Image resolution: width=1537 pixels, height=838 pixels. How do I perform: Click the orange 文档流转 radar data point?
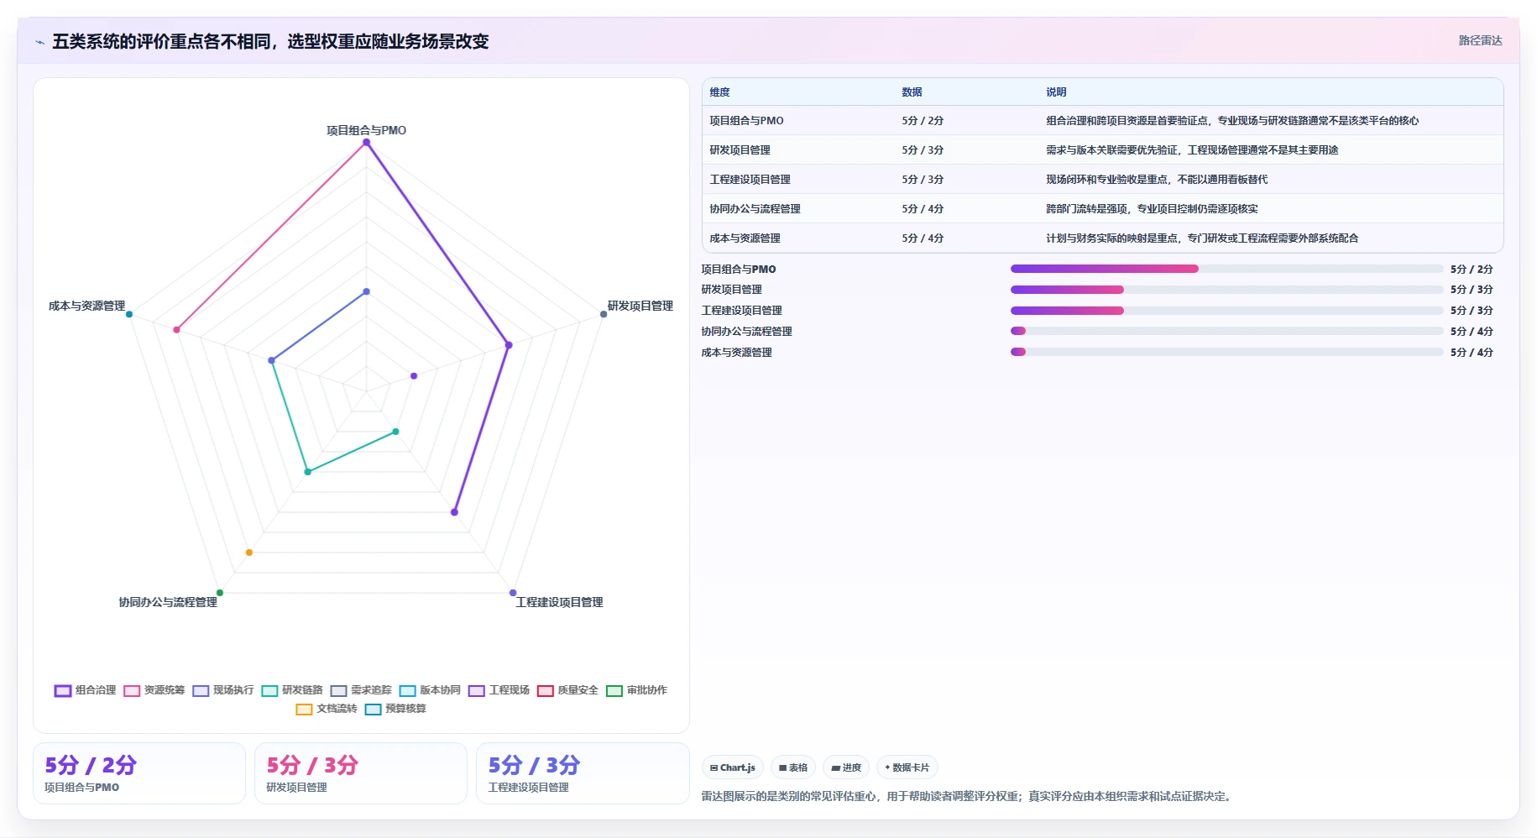tap(249, 553)
